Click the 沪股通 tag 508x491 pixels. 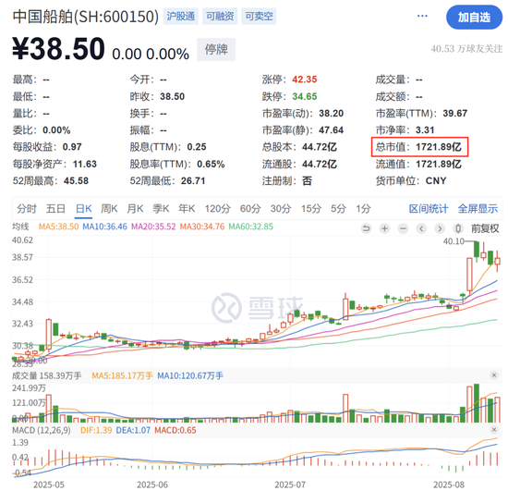(x=181, y=17)
